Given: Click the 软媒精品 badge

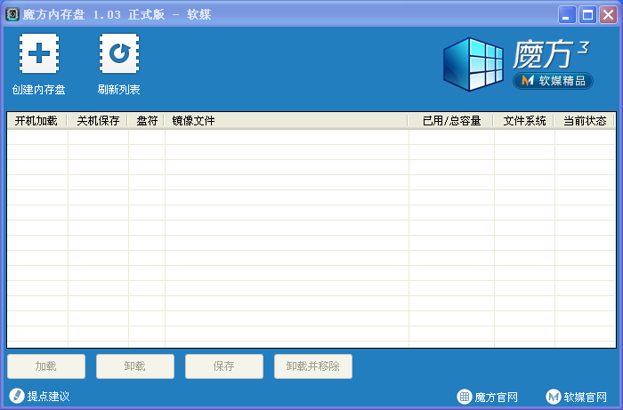Looking at the screenshot, I should pyautogui.click(x=554, y=81).
